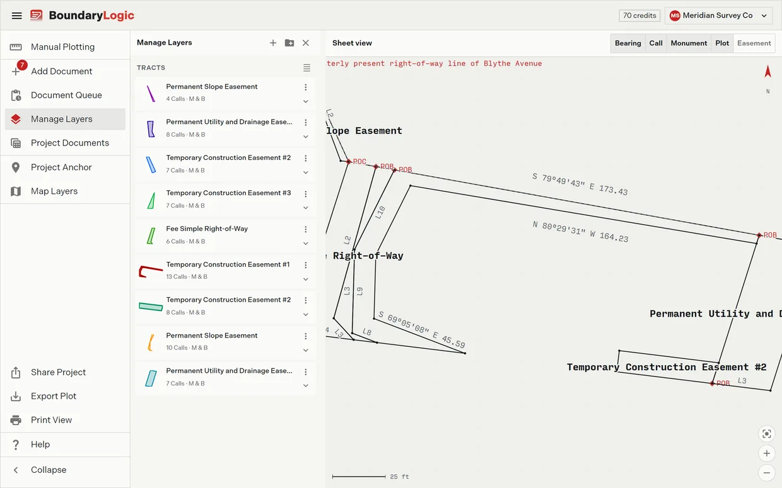The width and height of the screenshot is (782, 488).
Task: Go to Project Documents
Action: tap(65, 143)
